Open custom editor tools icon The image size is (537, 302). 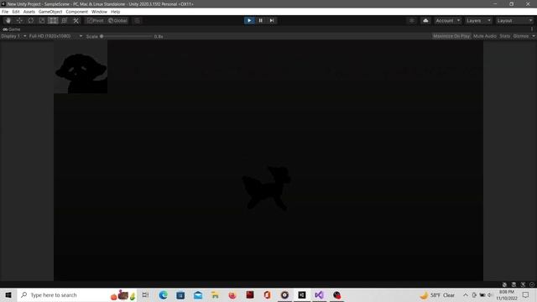click(x=76, y=20)
